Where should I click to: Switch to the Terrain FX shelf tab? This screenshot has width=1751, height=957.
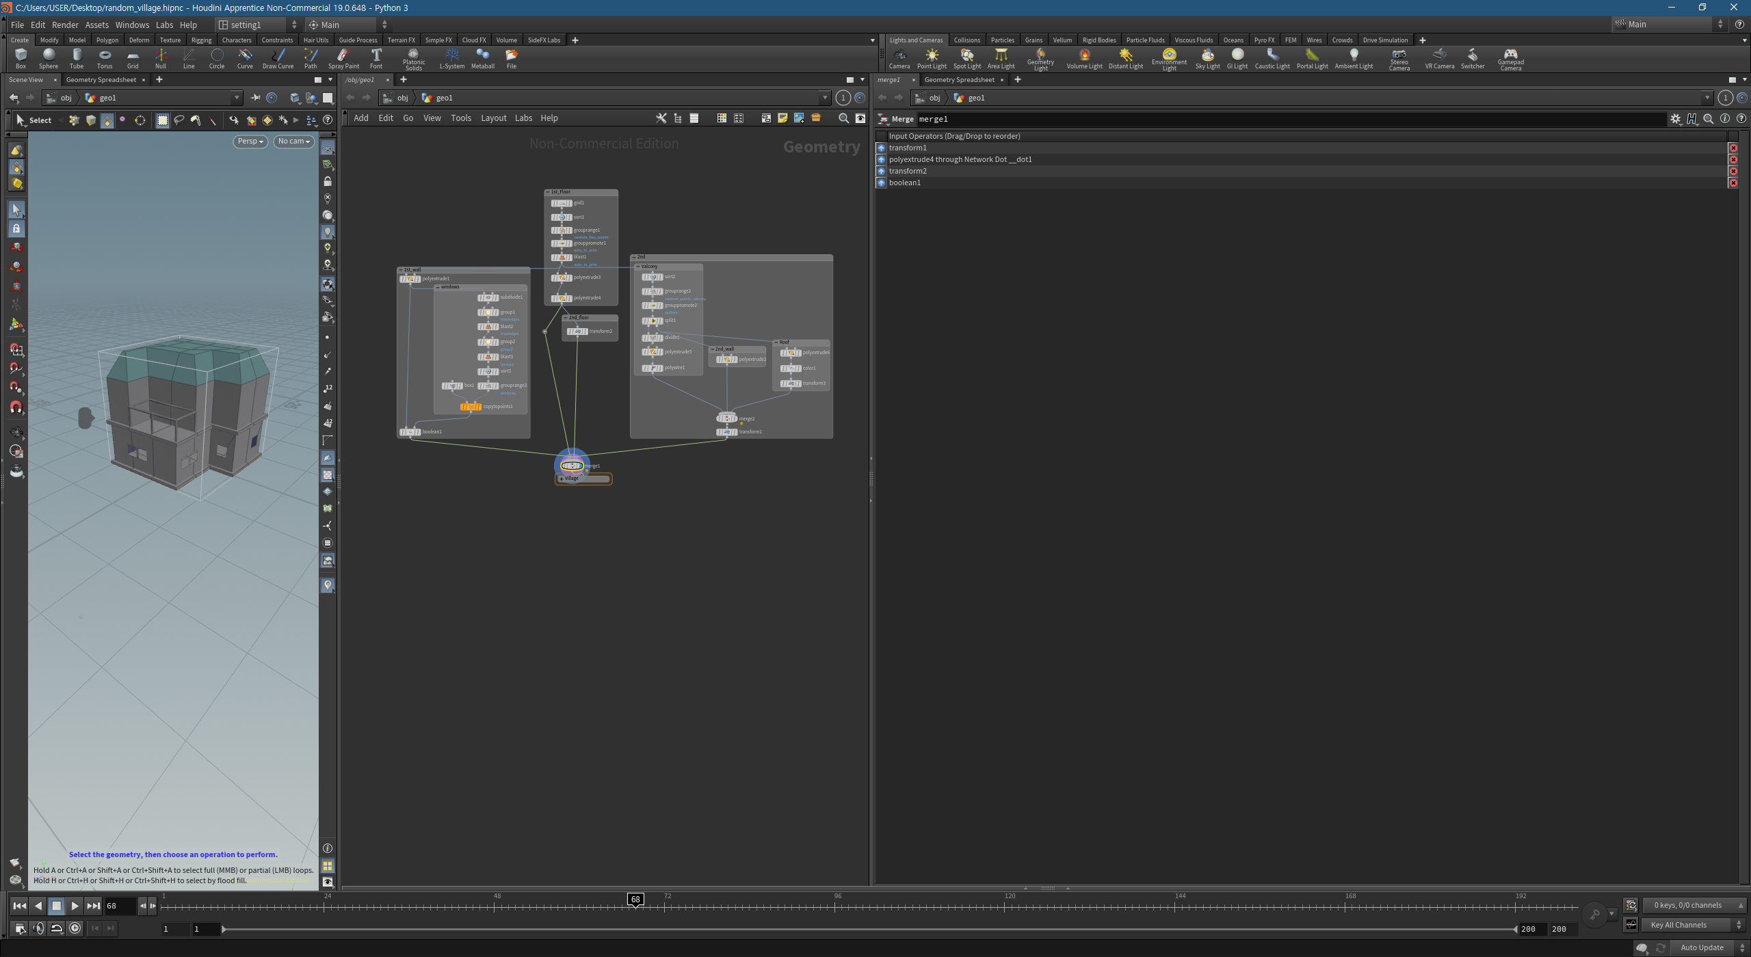(401, 40)
